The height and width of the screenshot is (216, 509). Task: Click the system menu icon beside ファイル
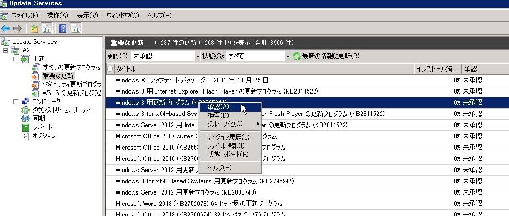coord(4,16)
